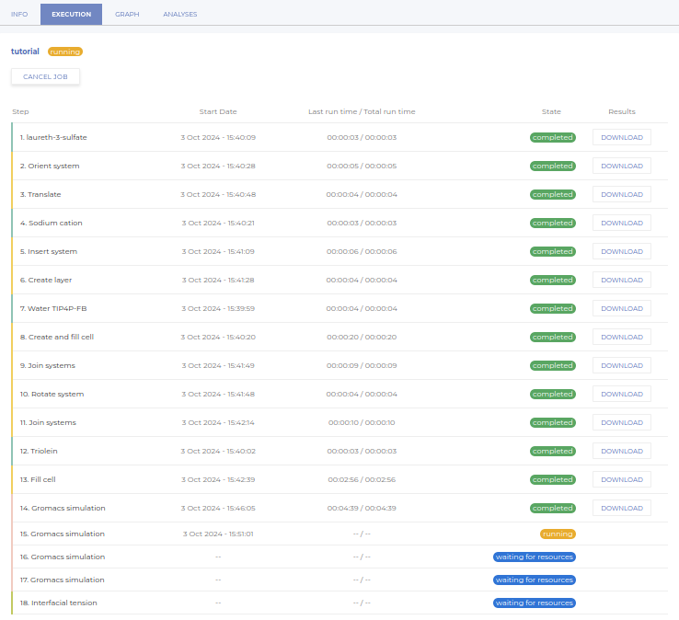Download results for Triolein step
This screenshot has height=620, width=679.
[621, 451]
